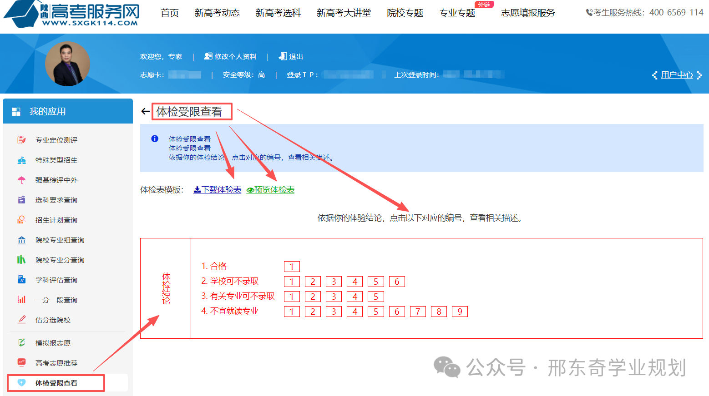
Task: Select number 5 in 有关专业可不录取 row
Action: 376,297
